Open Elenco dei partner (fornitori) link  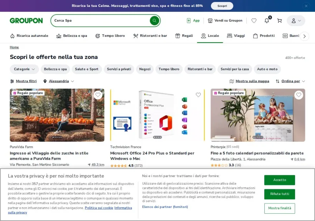point(165,207)
